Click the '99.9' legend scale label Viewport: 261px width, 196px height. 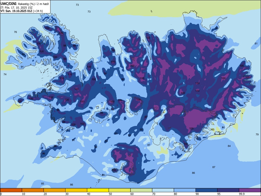pyautogui.click(x=242, y=194)
